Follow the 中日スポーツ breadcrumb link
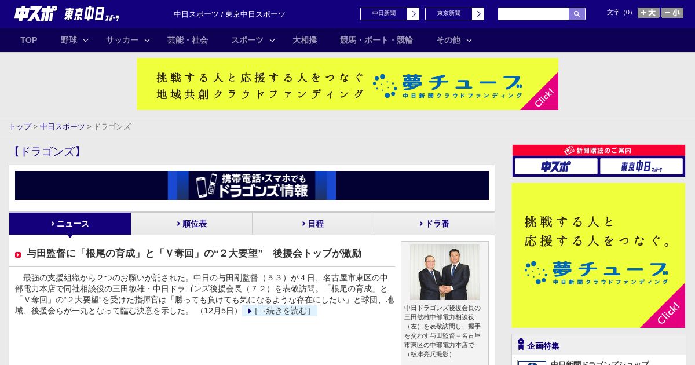 [63, 126]
